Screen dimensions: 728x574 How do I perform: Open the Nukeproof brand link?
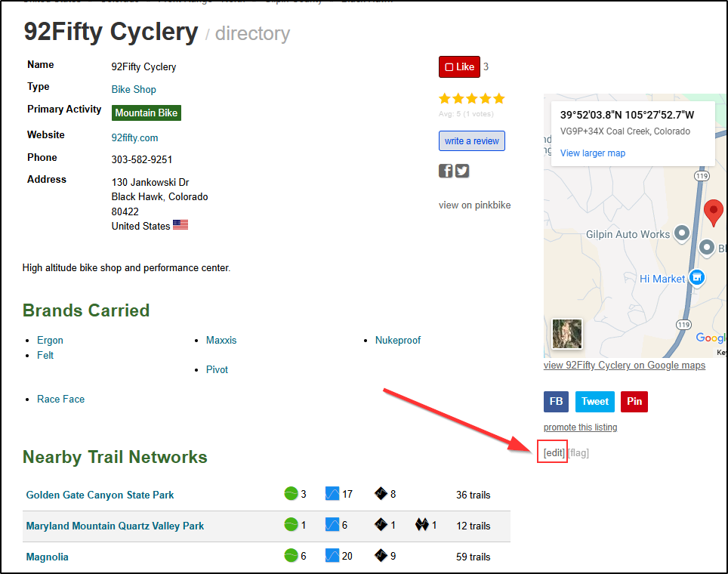[398, 341]
